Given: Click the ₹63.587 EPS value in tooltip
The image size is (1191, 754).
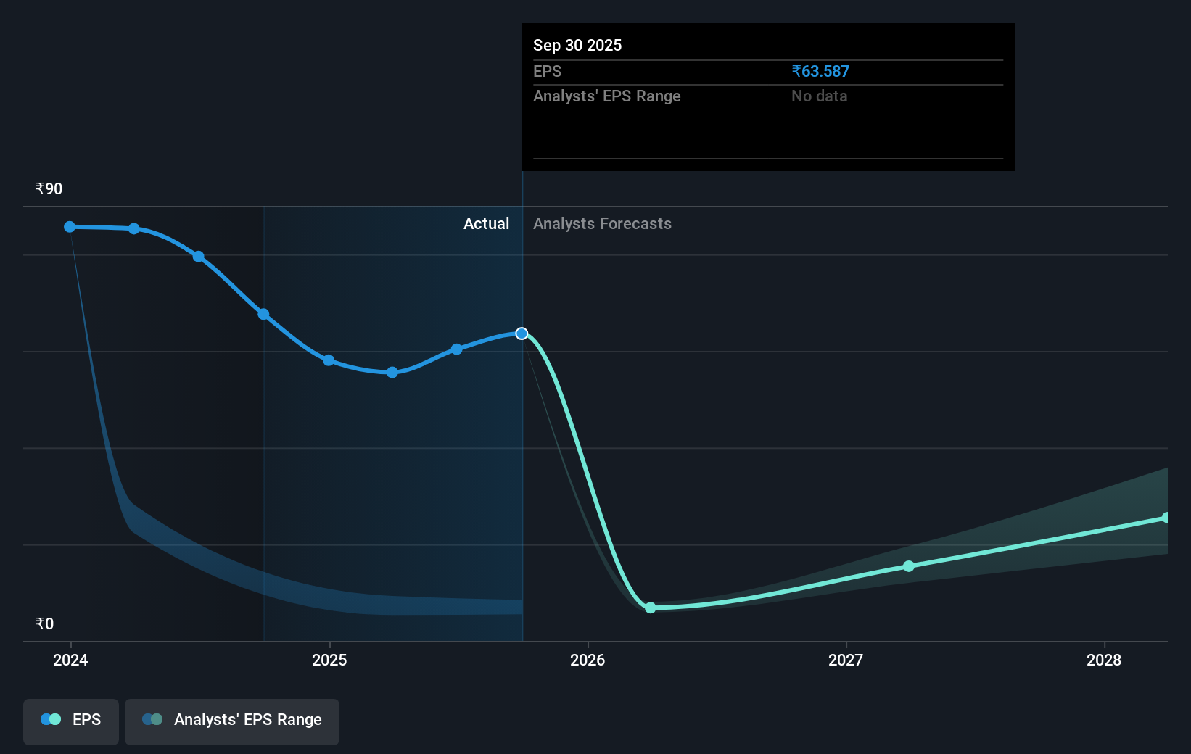Looking at the screenshot, I should pos(820,71).
